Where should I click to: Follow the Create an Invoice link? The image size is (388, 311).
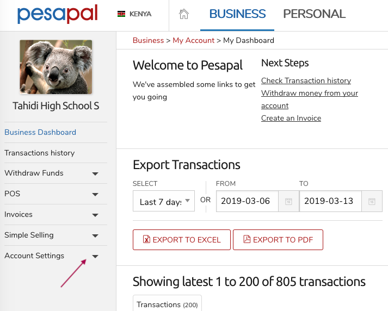[291, 118]
